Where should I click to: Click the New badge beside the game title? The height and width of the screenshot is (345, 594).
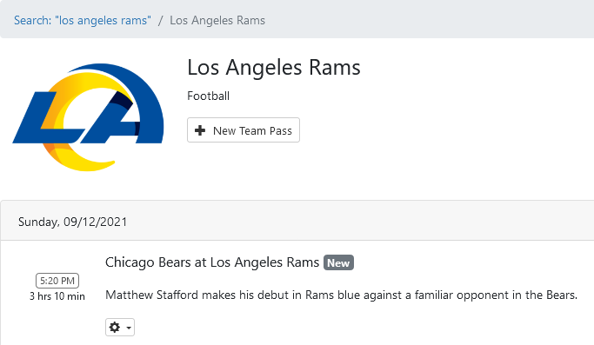coord(338,262)
